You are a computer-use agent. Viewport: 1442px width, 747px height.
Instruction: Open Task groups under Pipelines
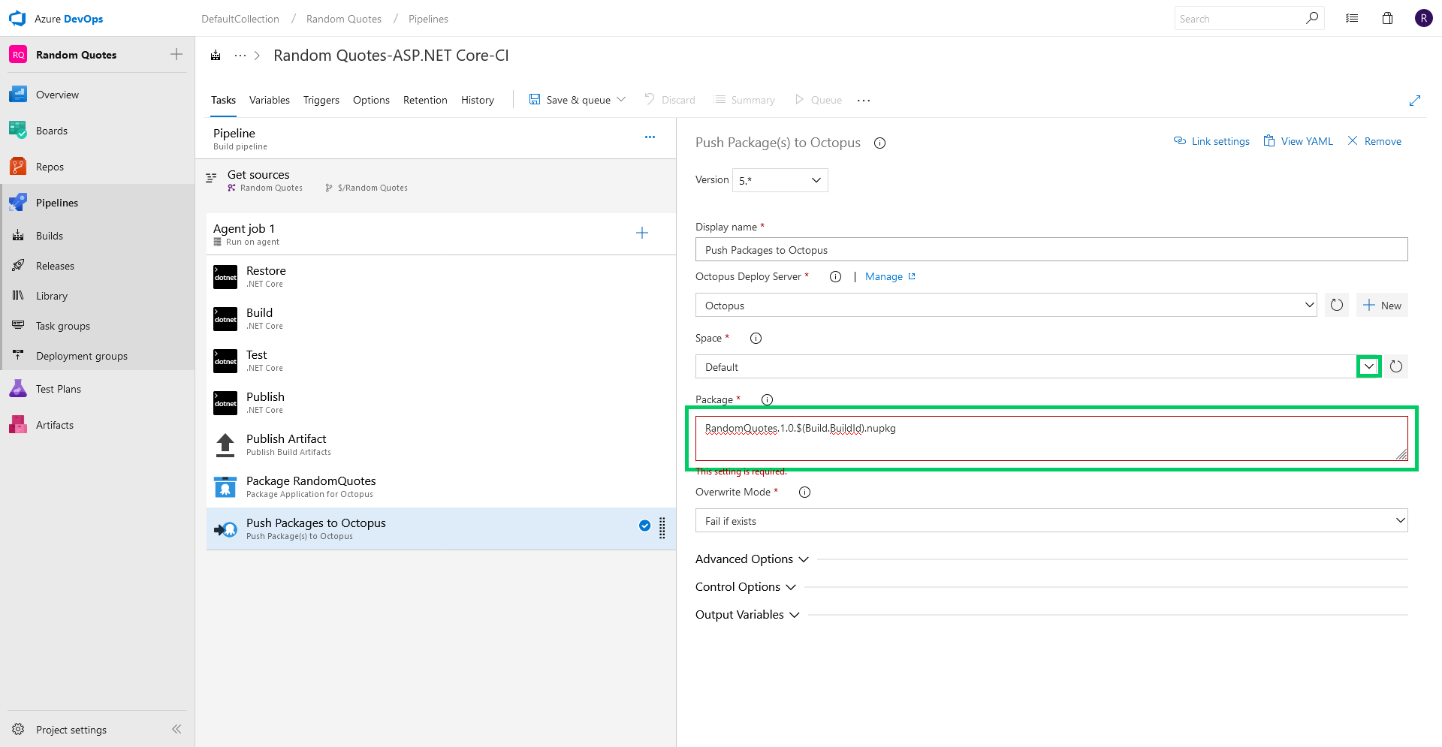[62, 326]
